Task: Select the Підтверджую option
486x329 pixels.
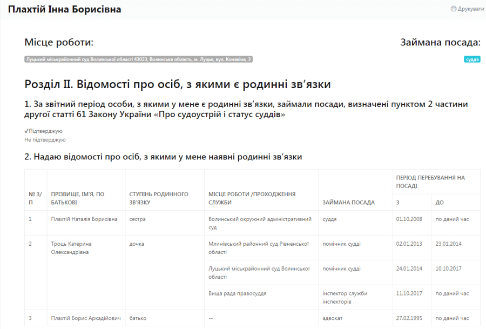Action: pyautogui.click(x=45, y=131)
